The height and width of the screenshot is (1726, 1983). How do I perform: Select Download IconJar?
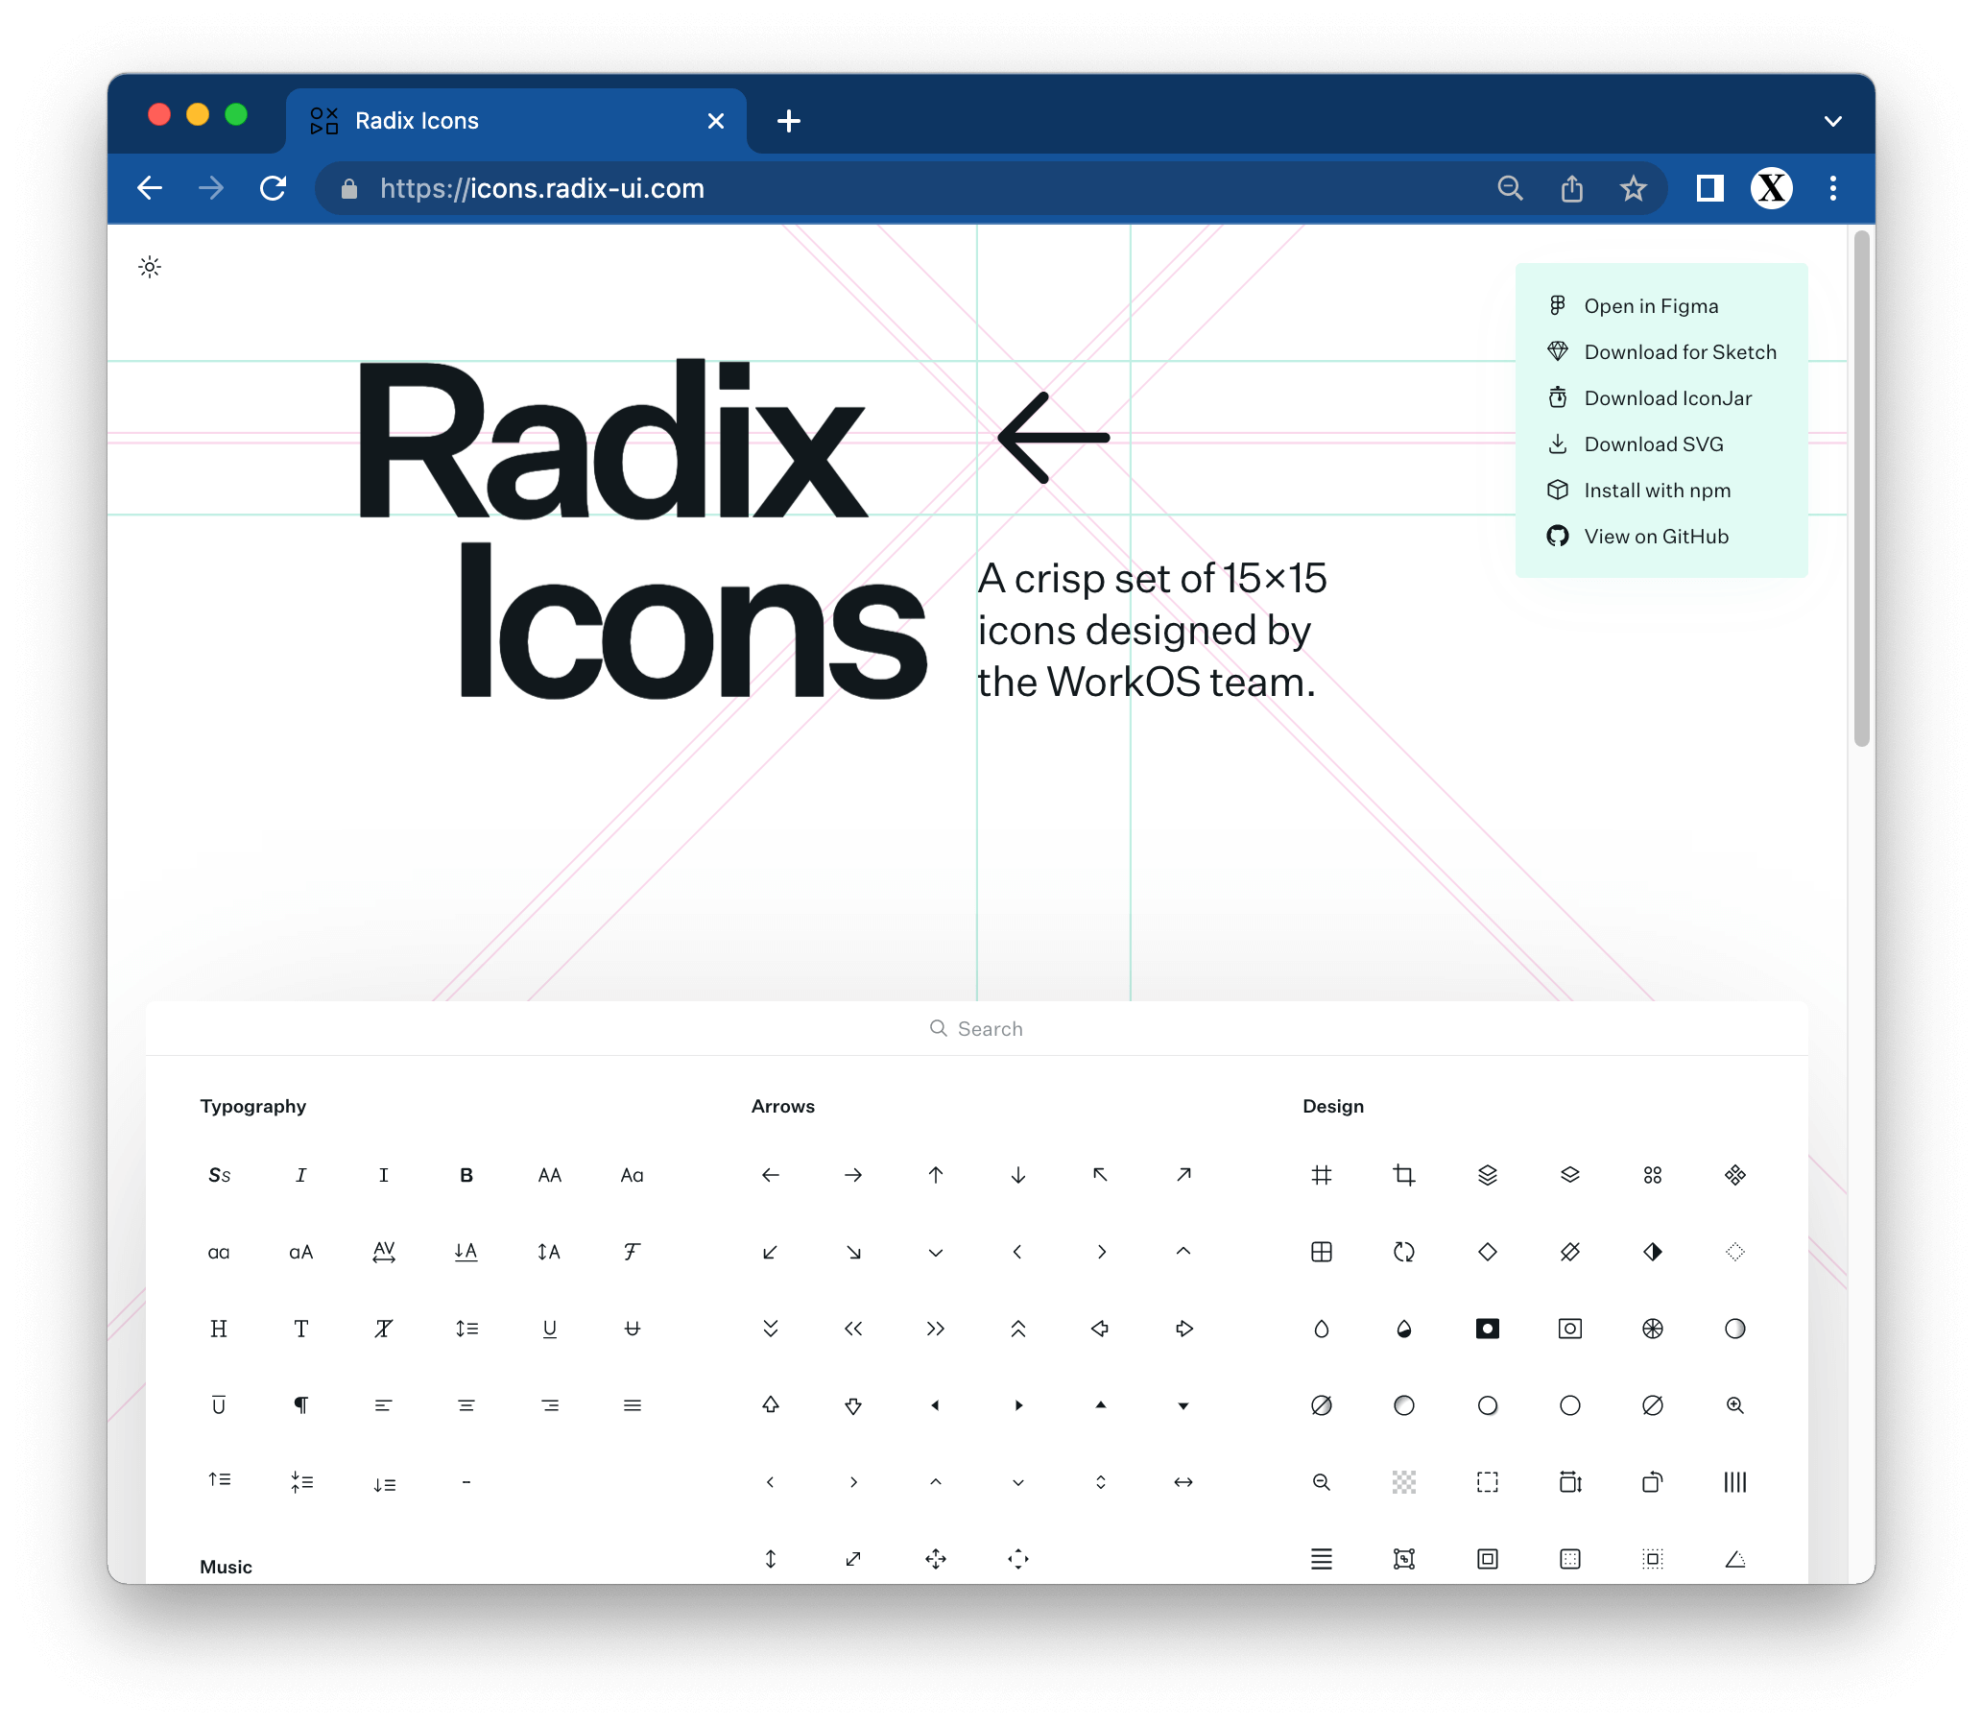pos(1651,398)
